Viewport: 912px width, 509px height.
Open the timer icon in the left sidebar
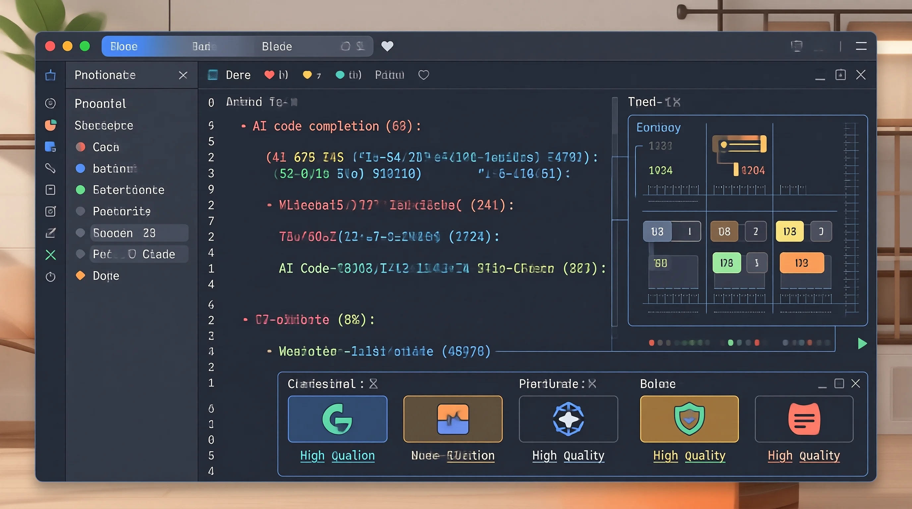pyautogui.click(x=50, y=276)
